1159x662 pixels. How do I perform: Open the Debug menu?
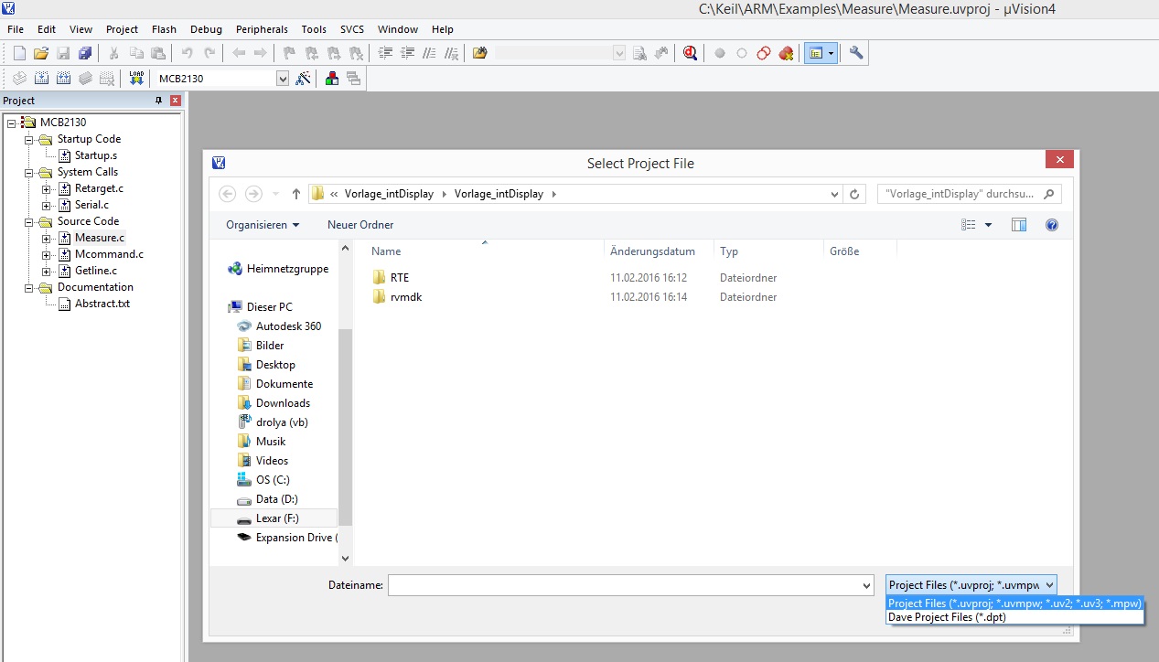coord(206,29)
